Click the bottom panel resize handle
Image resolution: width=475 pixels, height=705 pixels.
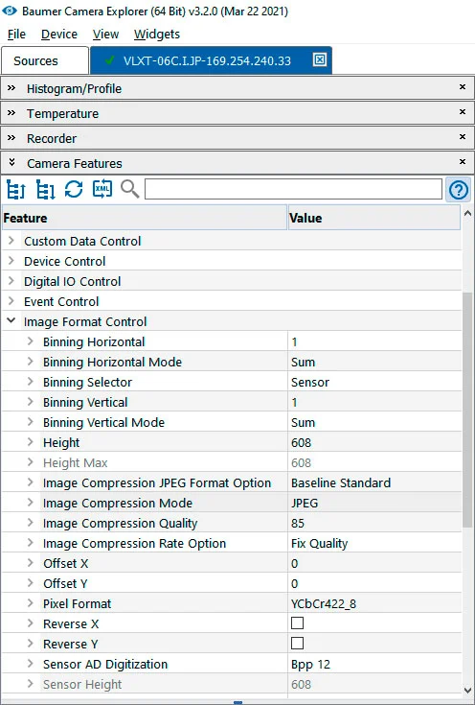(x=237, y=702)
